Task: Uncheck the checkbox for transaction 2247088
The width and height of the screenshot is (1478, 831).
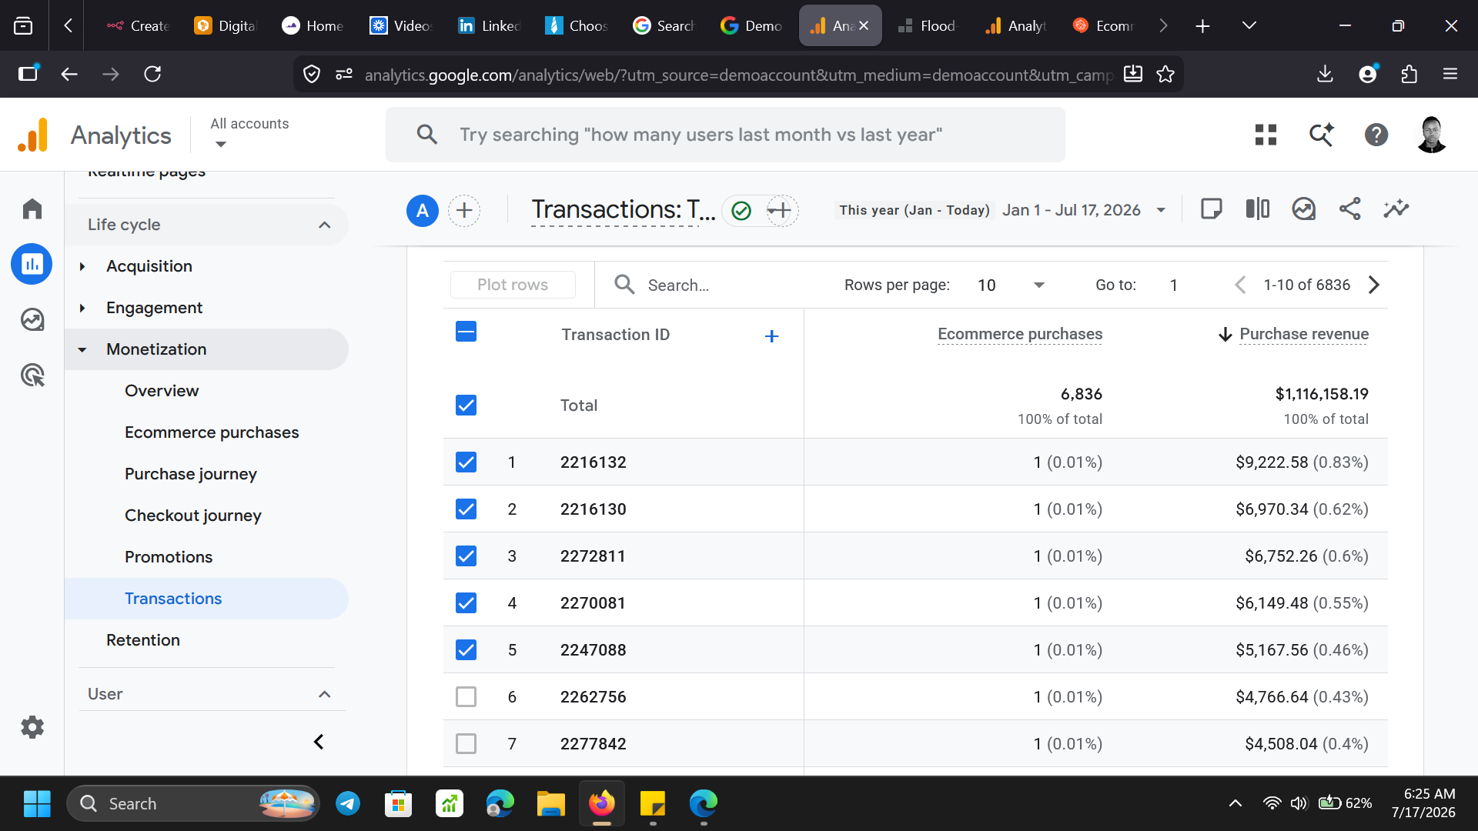Action: click(x=466, y=649)
